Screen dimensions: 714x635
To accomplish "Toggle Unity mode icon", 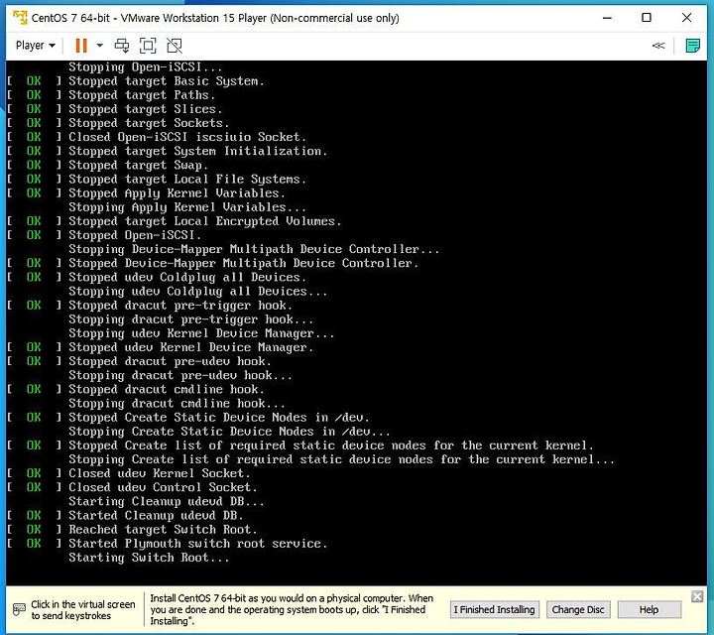I will tap(175, 46).
